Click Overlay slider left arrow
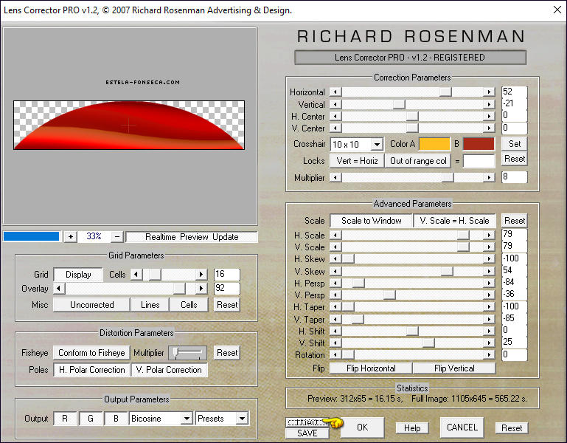The width and height of the screenshot is (567, 443). [x=58, y=289]
